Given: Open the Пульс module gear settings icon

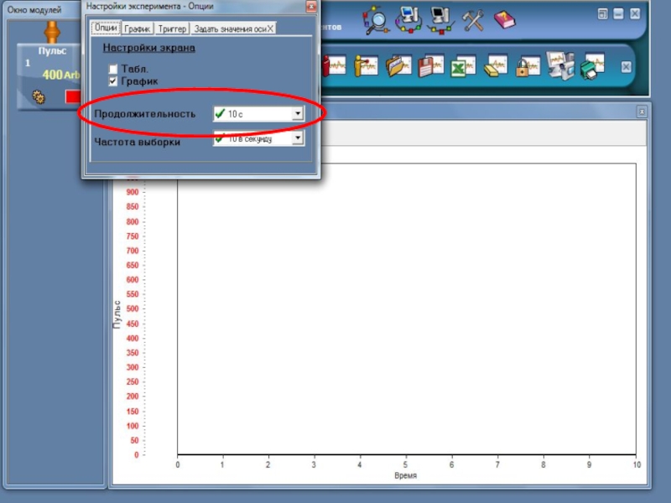Looking at the screenshot, I should 39,97.
